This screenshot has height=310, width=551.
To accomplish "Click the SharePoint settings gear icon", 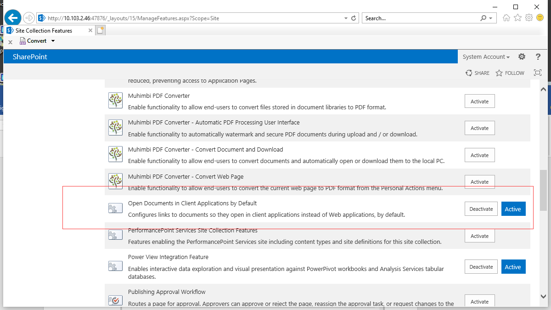I will click(x=522, y=57).
